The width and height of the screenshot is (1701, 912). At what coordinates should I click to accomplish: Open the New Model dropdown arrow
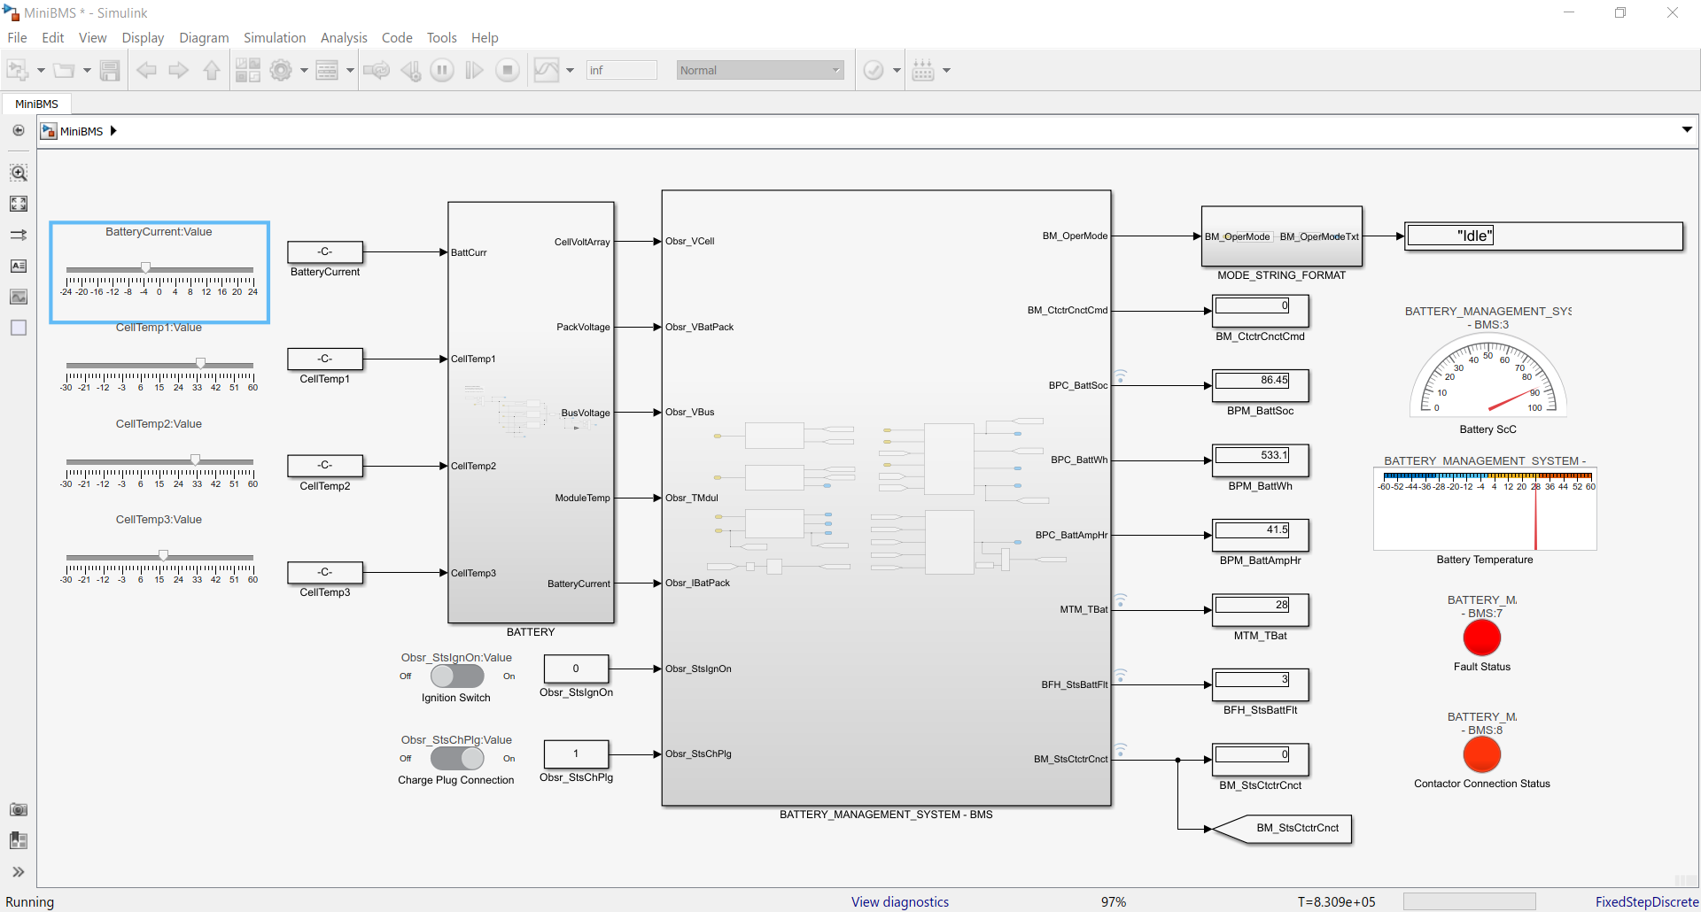41,70
